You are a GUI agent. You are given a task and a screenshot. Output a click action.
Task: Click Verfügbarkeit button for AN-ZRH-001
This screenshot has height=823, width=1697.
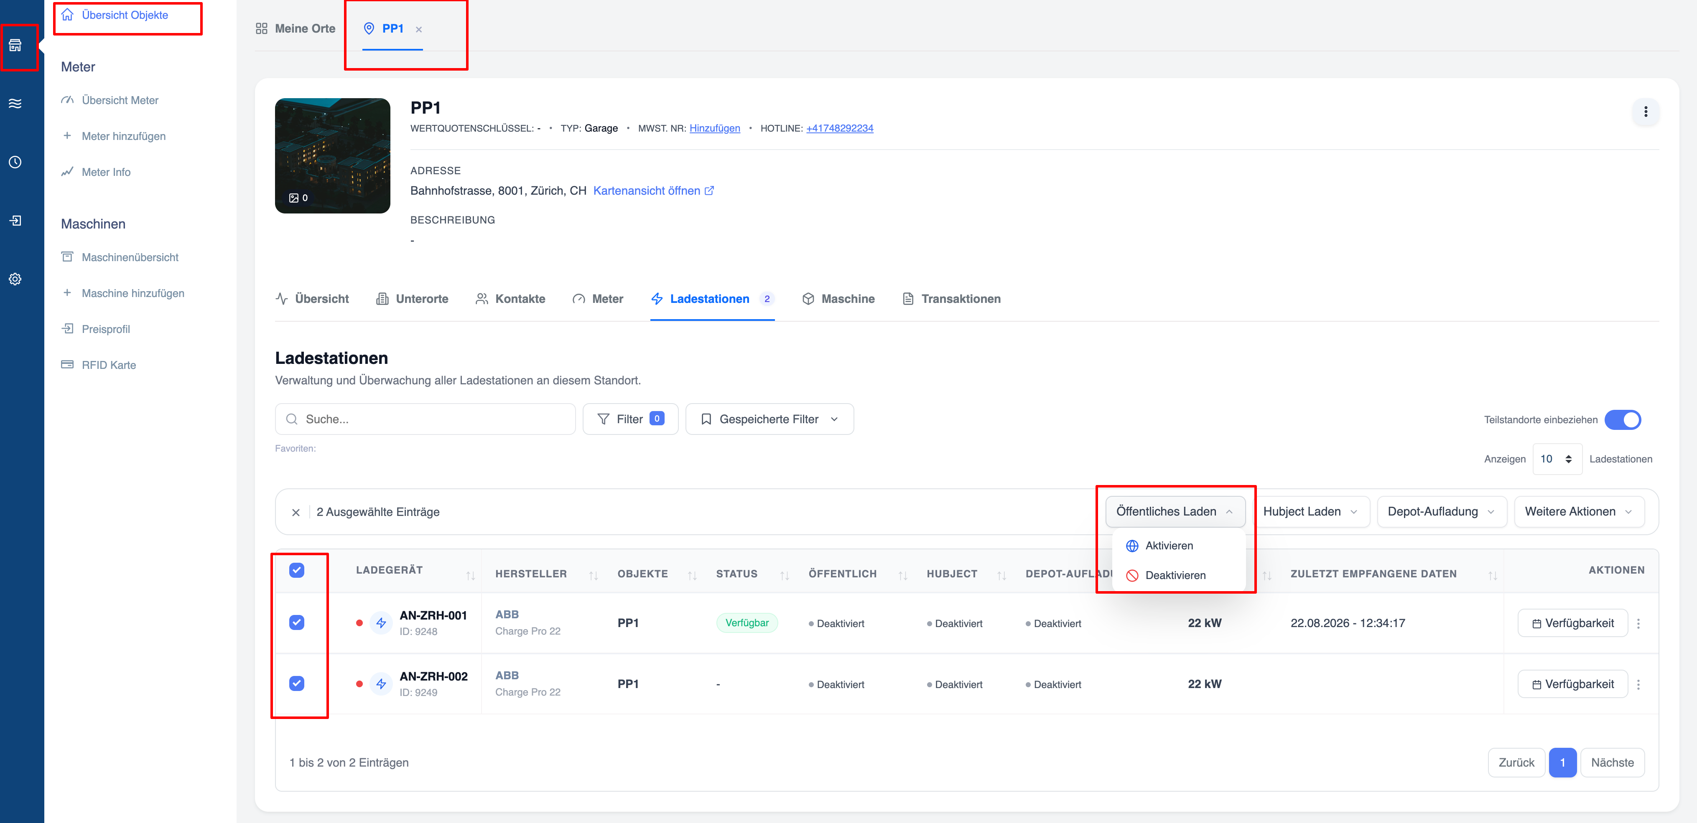pyautogui.click(x=1572, y=623)
